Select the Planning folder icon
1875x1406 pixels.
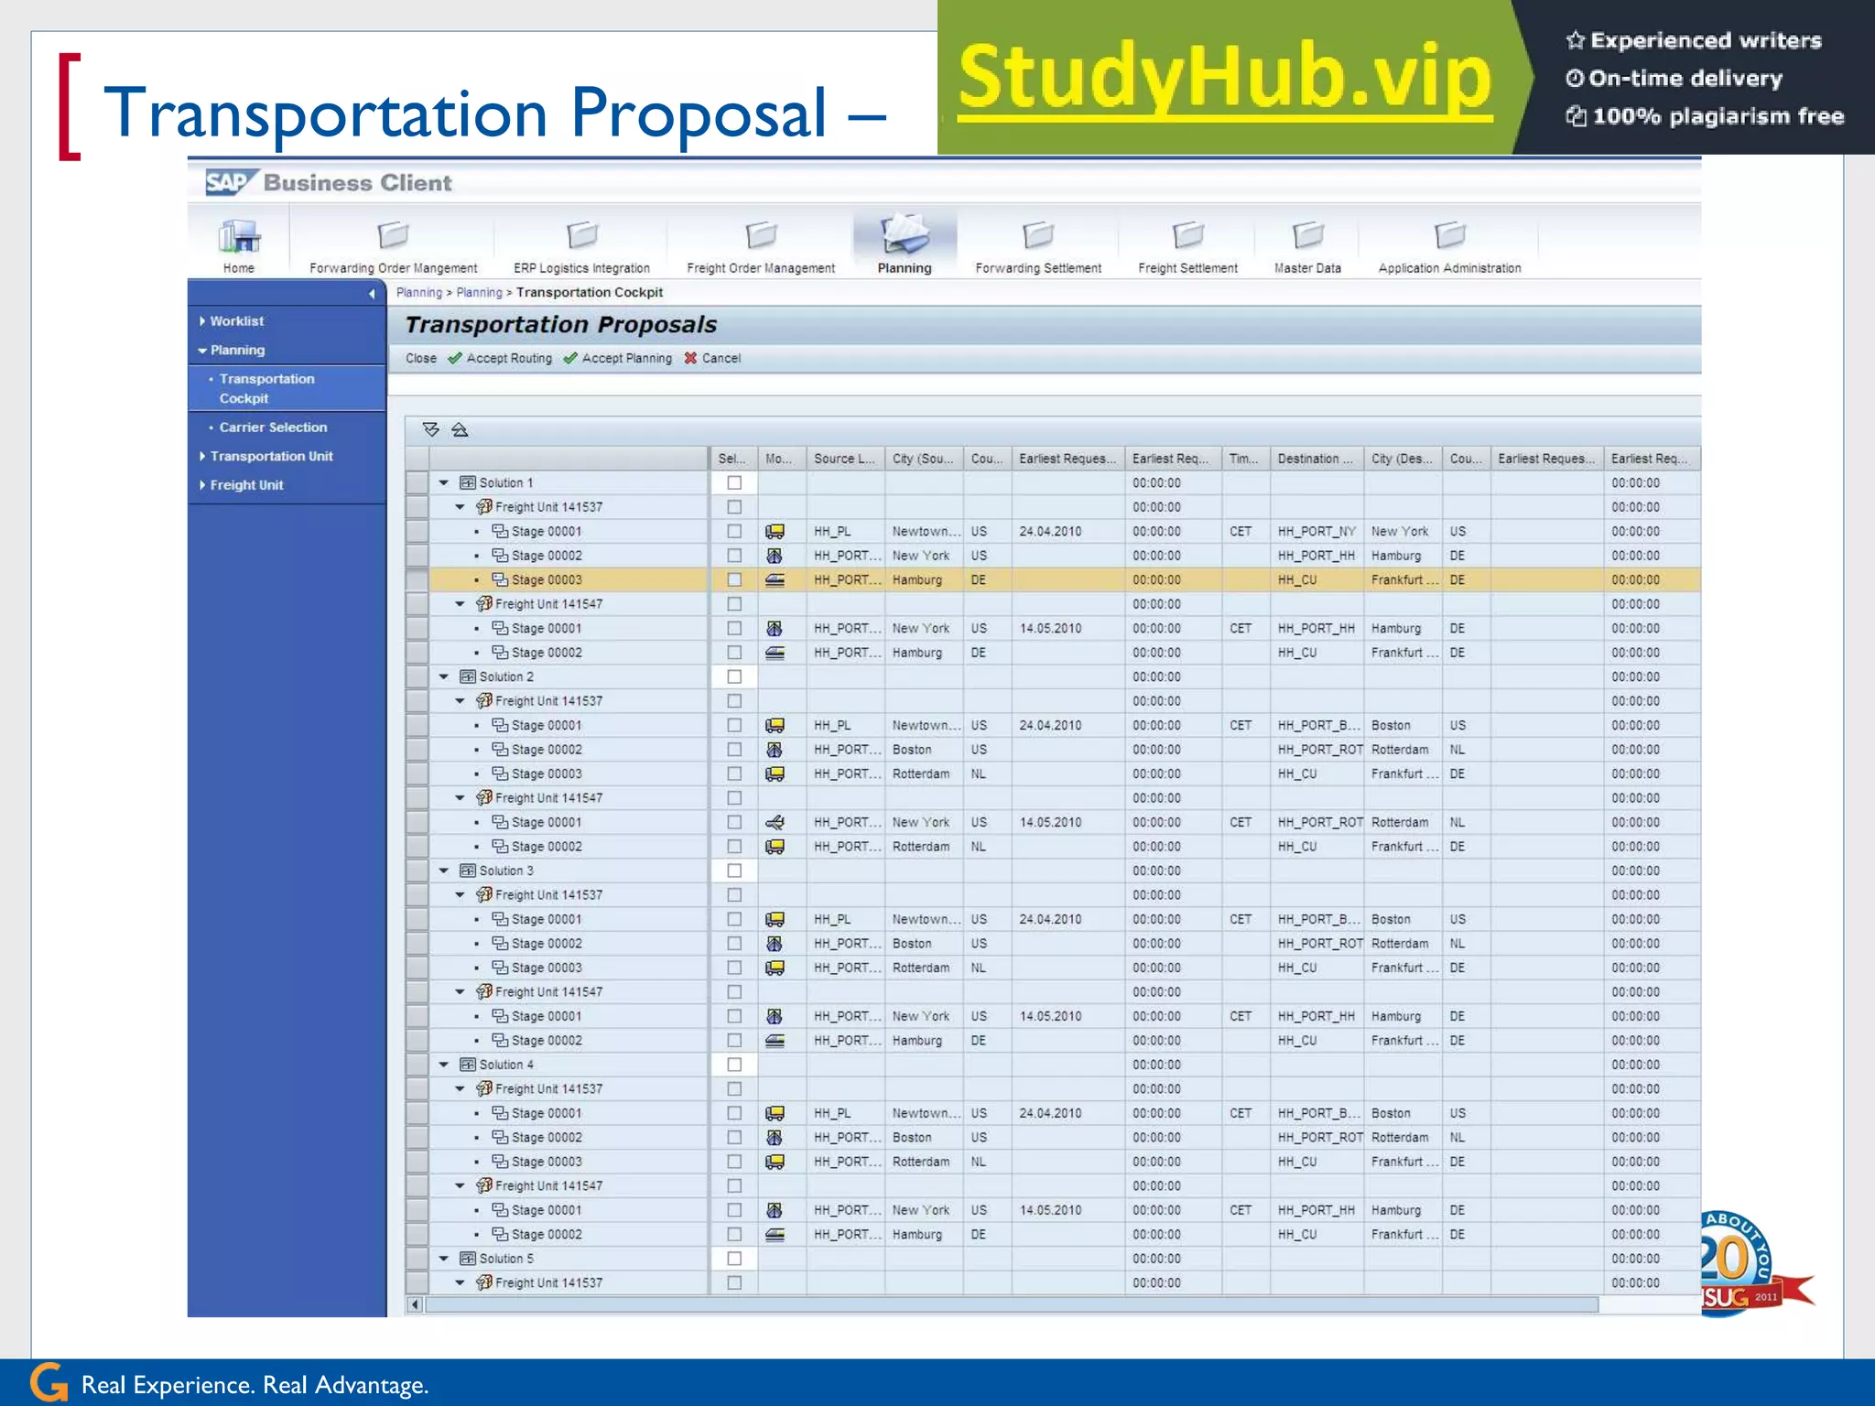coord(905,233)
